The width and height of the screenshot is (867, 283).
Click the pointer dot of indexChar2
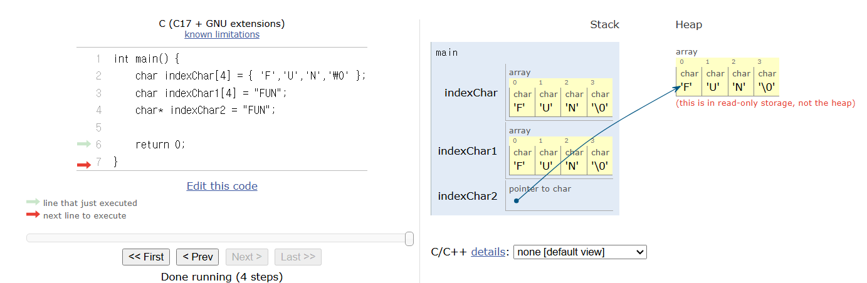(x=516, y=201)
